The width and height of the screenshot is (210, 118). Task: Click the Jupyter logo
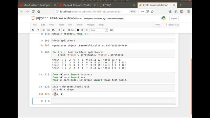(39, 18)
